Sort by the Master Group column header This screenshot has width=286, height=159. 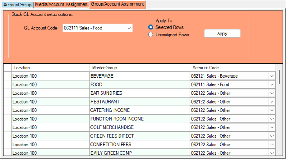[140, 68]
